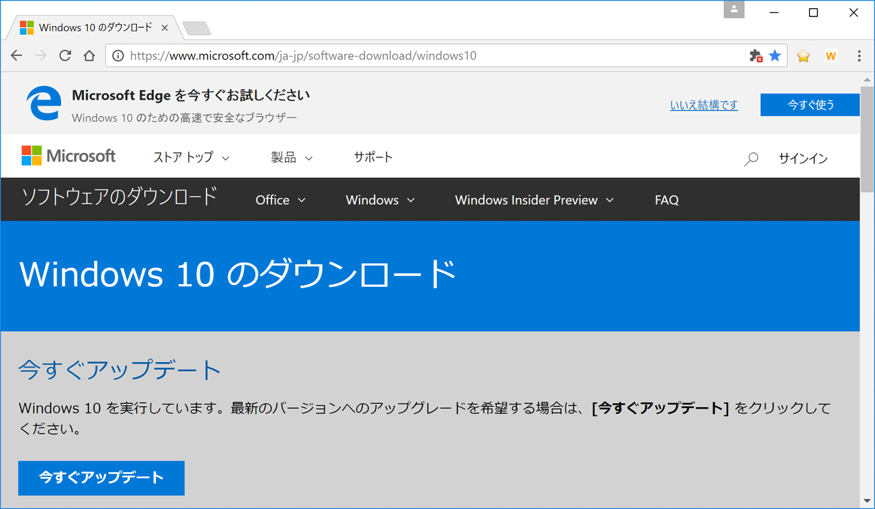This screenshot has height=509, width=875.
Task: Click Microsoft Edge を今すぐお試しください text
Action: tap(191, 95)
